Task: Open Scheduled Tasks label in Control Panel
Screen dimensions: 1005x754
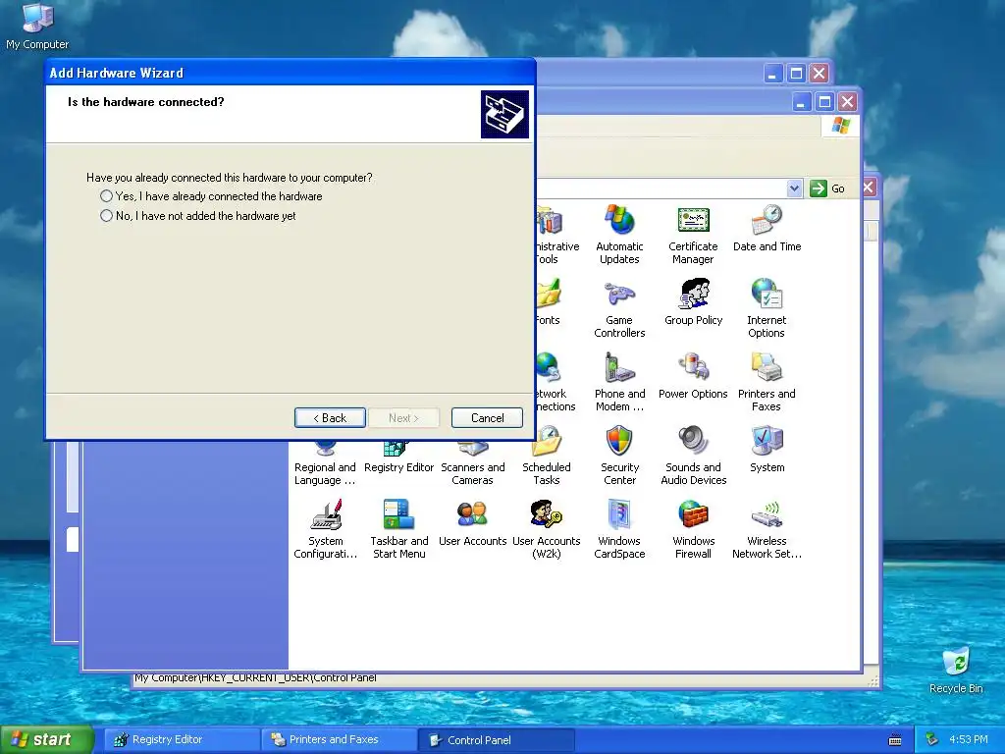Action: 546,474
